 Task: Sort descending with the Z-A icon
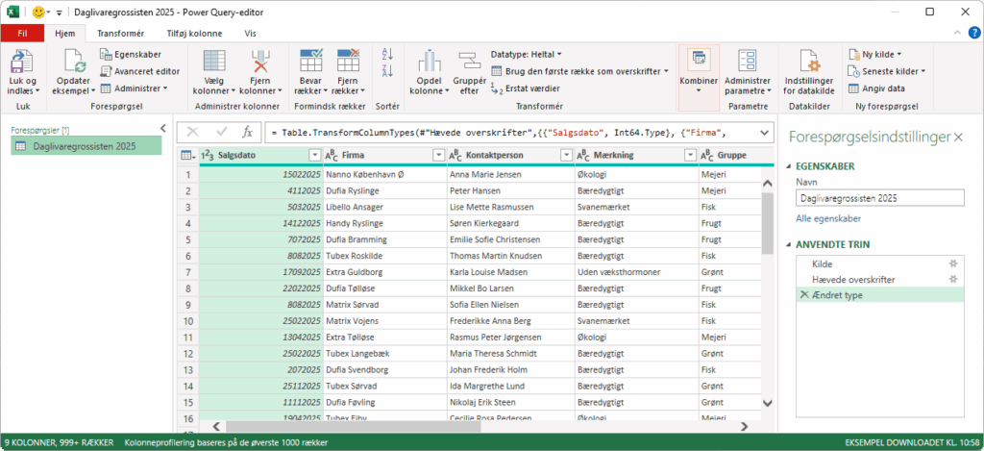[387, 71]
